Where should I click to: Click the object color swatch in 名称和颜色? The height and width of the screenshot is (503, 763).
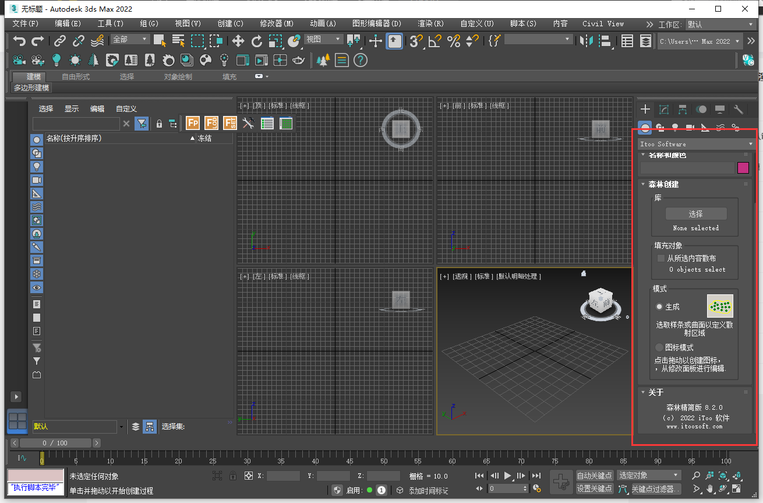(x=743, y=167)
